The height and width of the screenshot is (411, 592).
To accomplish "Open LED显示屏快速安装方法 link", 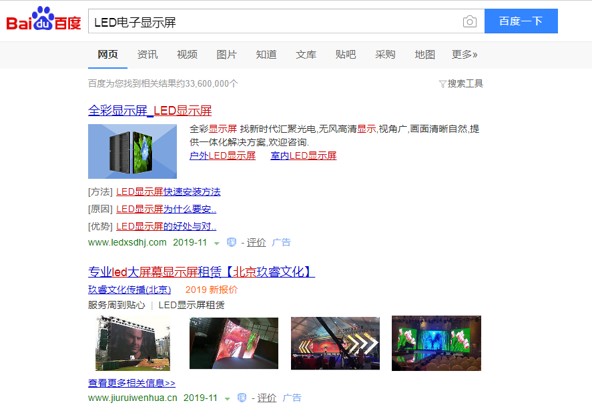I will pyautogui.click(x=168, y=191).
